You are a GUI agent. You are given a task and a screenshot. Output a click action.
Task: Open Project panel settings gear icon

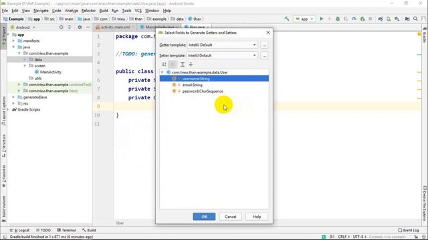click(x=80, y=27)
